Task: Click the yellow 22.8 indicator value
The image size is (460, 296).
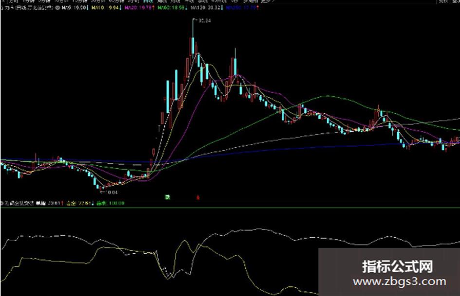Action: [85, 203]
